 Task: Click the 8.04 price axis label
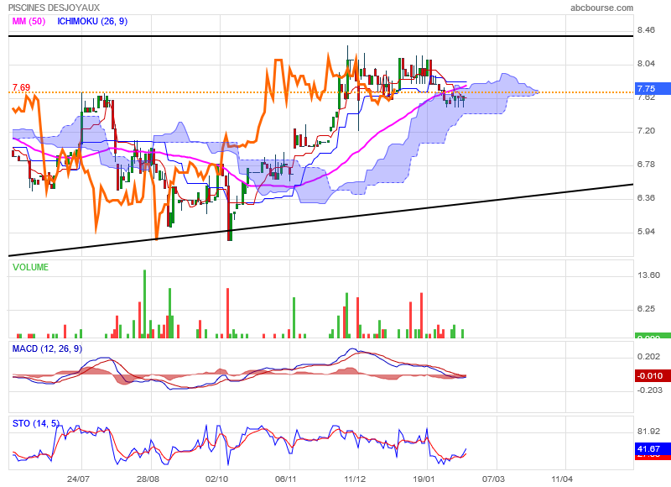click(646, 64)
